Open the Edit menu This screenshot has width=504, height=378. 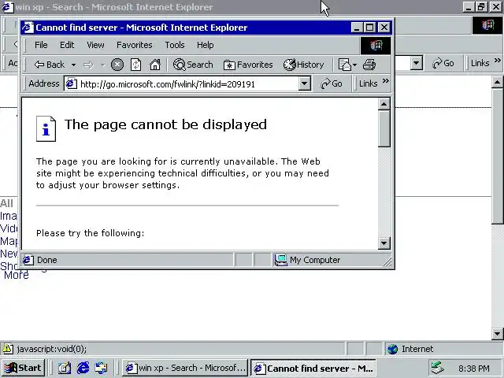67,45
